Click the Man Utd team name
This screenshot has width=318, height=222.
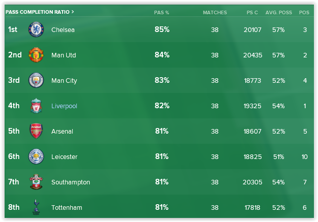point(64,55)
